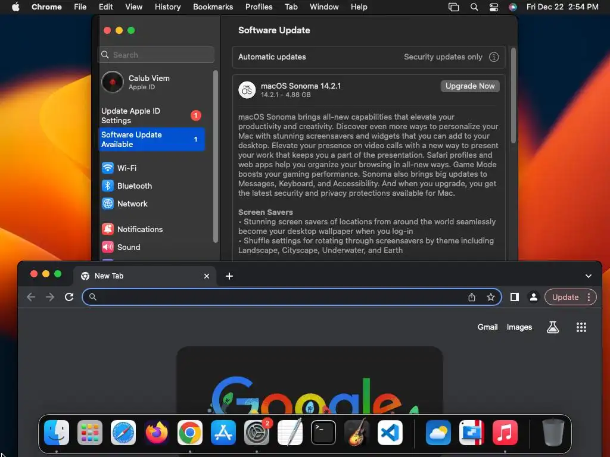Select the New Tab tab in Chrome
The height and width of the screenshot is (457, 610).
pos(144,276)
